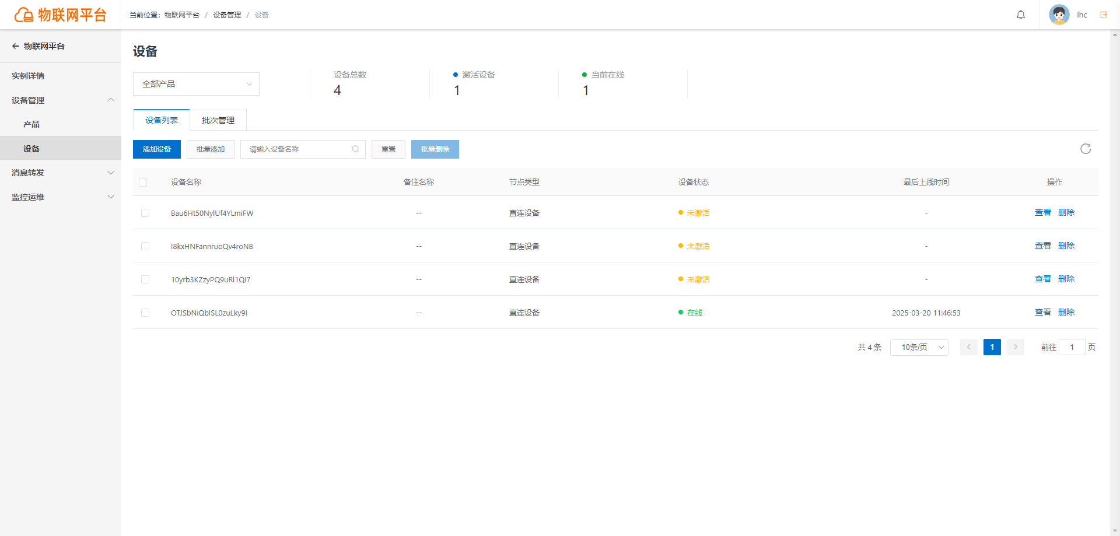Select checkbox for device OTJSbNiQbISL0zuLky9I
The height and width of the screenshot is (536, 1120).
click(145, 313)
